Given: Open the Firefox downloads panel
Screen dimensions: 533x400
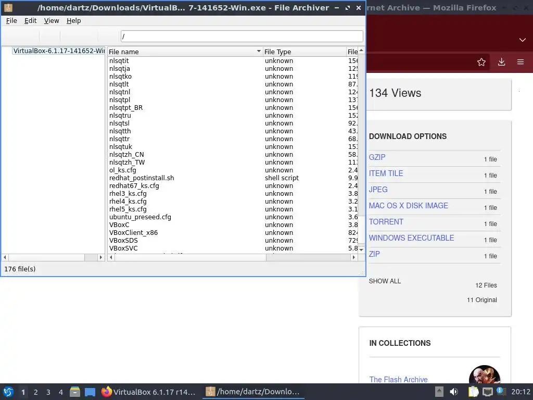Looking at the screenshot, I should click(x=501, y=62).
